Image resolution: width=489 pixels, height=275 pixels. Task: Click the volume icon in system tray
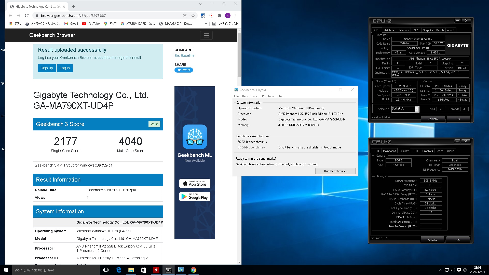click(x=453, y=270)
